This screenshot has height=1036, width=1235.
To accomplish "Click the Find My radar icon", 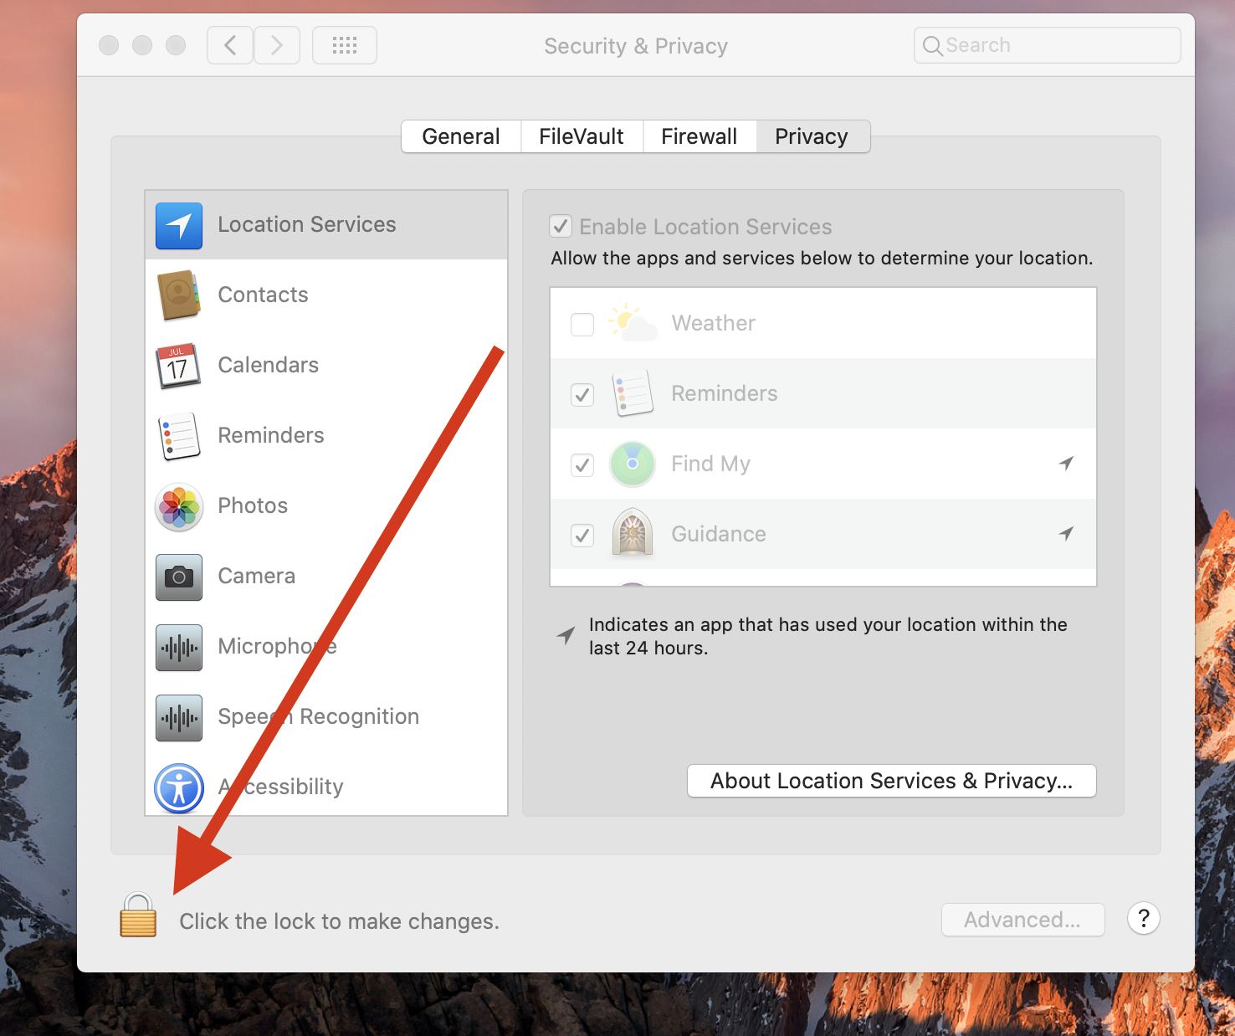I will coord(633,464).
